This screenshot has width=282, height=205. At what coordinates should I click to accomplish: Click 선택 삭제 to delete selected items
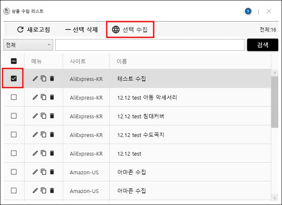pyautogui.click(x=81, y=29)
